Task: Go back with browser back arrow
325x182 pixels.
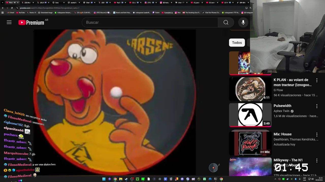Action: coord(3,8)
